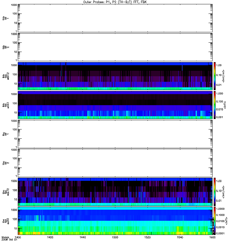Screen dimensions: 230x246
Task: Click the 1420 time tick label
Action: tap(50, 237)
